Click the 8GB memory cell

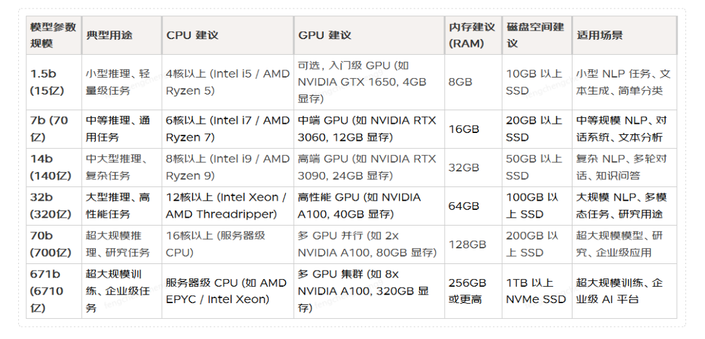tap(460, 82)
